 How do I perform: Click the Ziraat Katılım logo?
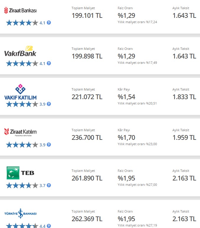(x=20, y=132)
